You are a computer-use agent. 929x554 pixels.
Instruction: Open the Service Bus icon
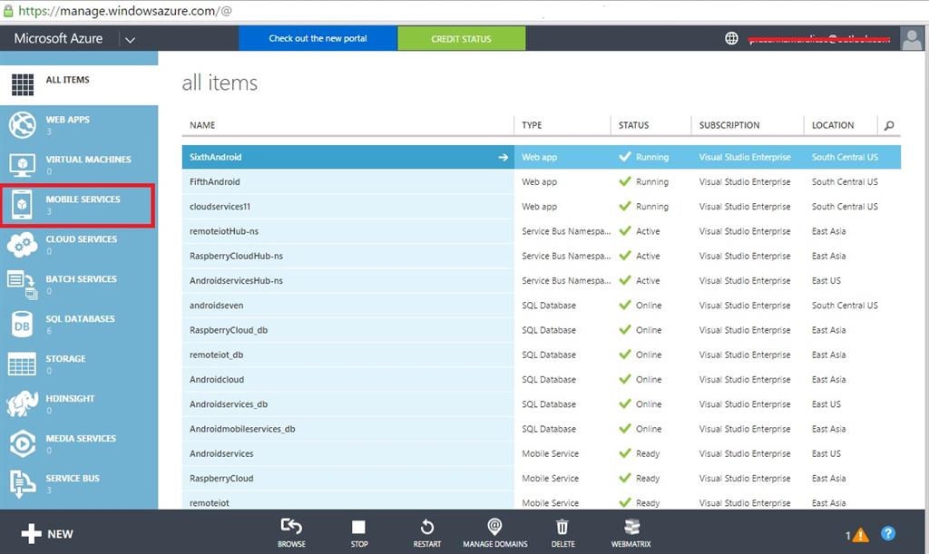click(x=23, y=483)
